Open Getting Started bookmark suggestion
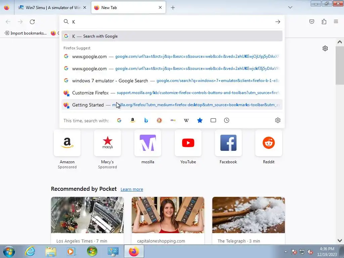Image resolution: width=344 pixels, height=258 pixels. [x=172, y=105]
